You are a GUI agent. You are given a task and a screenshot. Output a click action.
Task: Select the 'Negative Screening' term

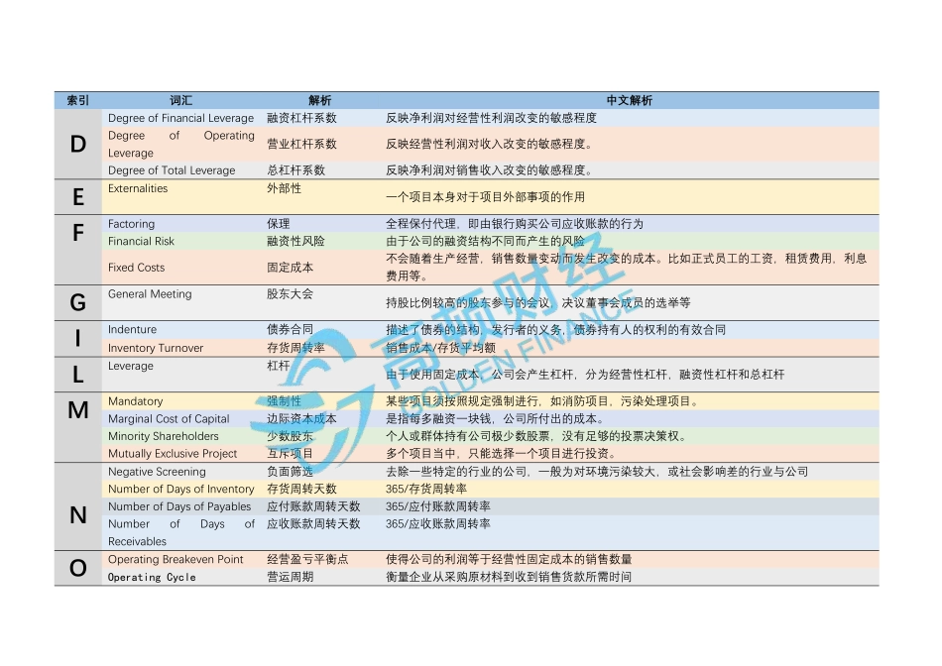click(x=157, y=472)
